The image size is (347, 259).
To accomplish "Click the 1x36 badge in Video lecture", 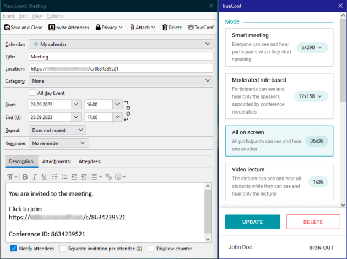I will click(318, 182).
